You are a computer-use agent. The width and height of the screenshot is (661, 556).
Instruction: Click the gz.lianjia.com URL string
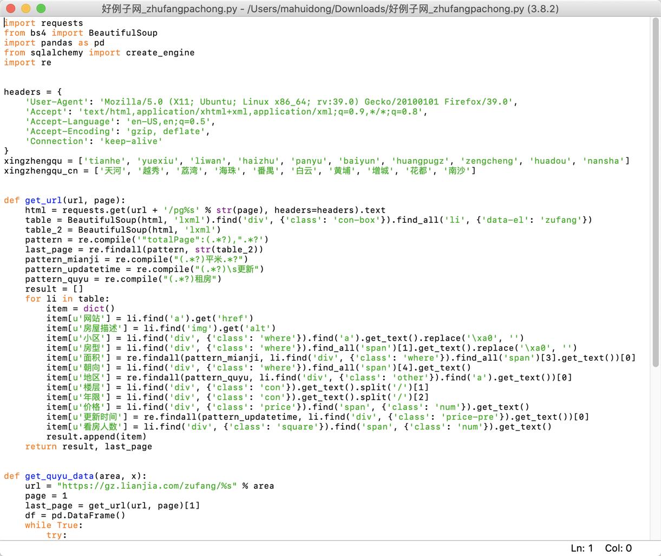(x=147, y=486)
